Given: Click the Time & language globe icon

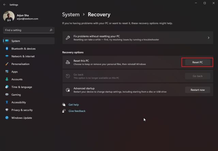Looking at the screenshot, I should click(7, 87).
